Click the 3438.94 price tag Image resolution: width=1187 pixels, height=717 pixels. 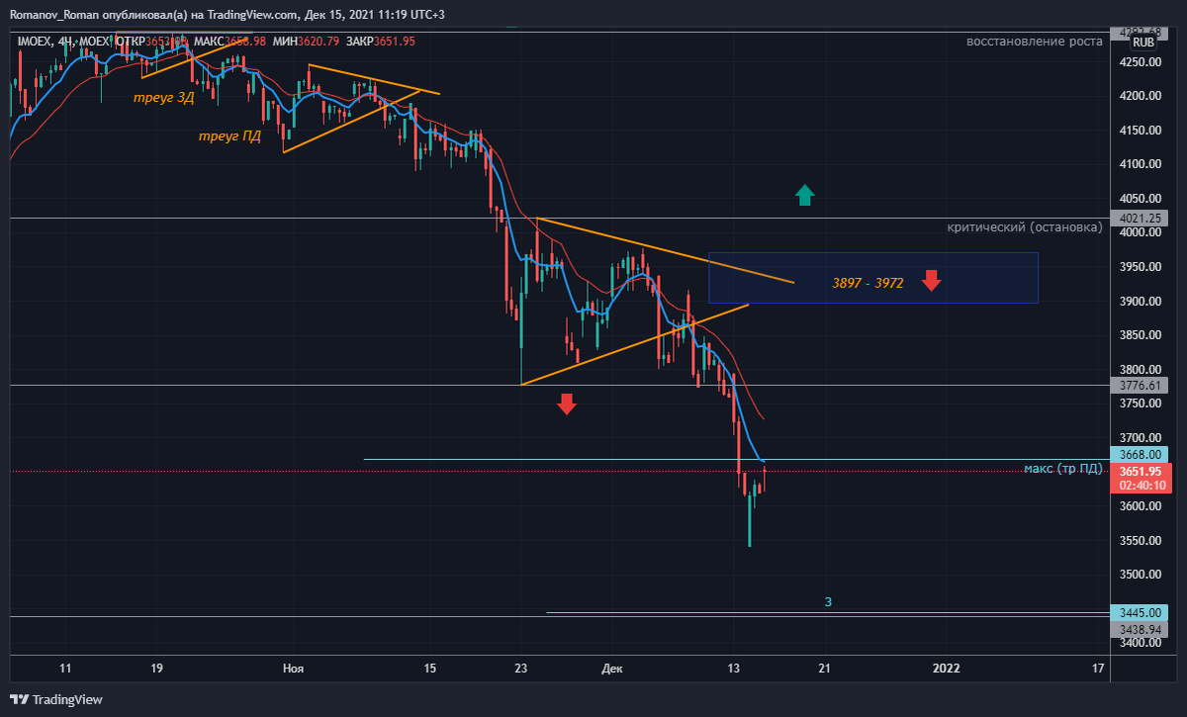click(x=1140, y=629)
